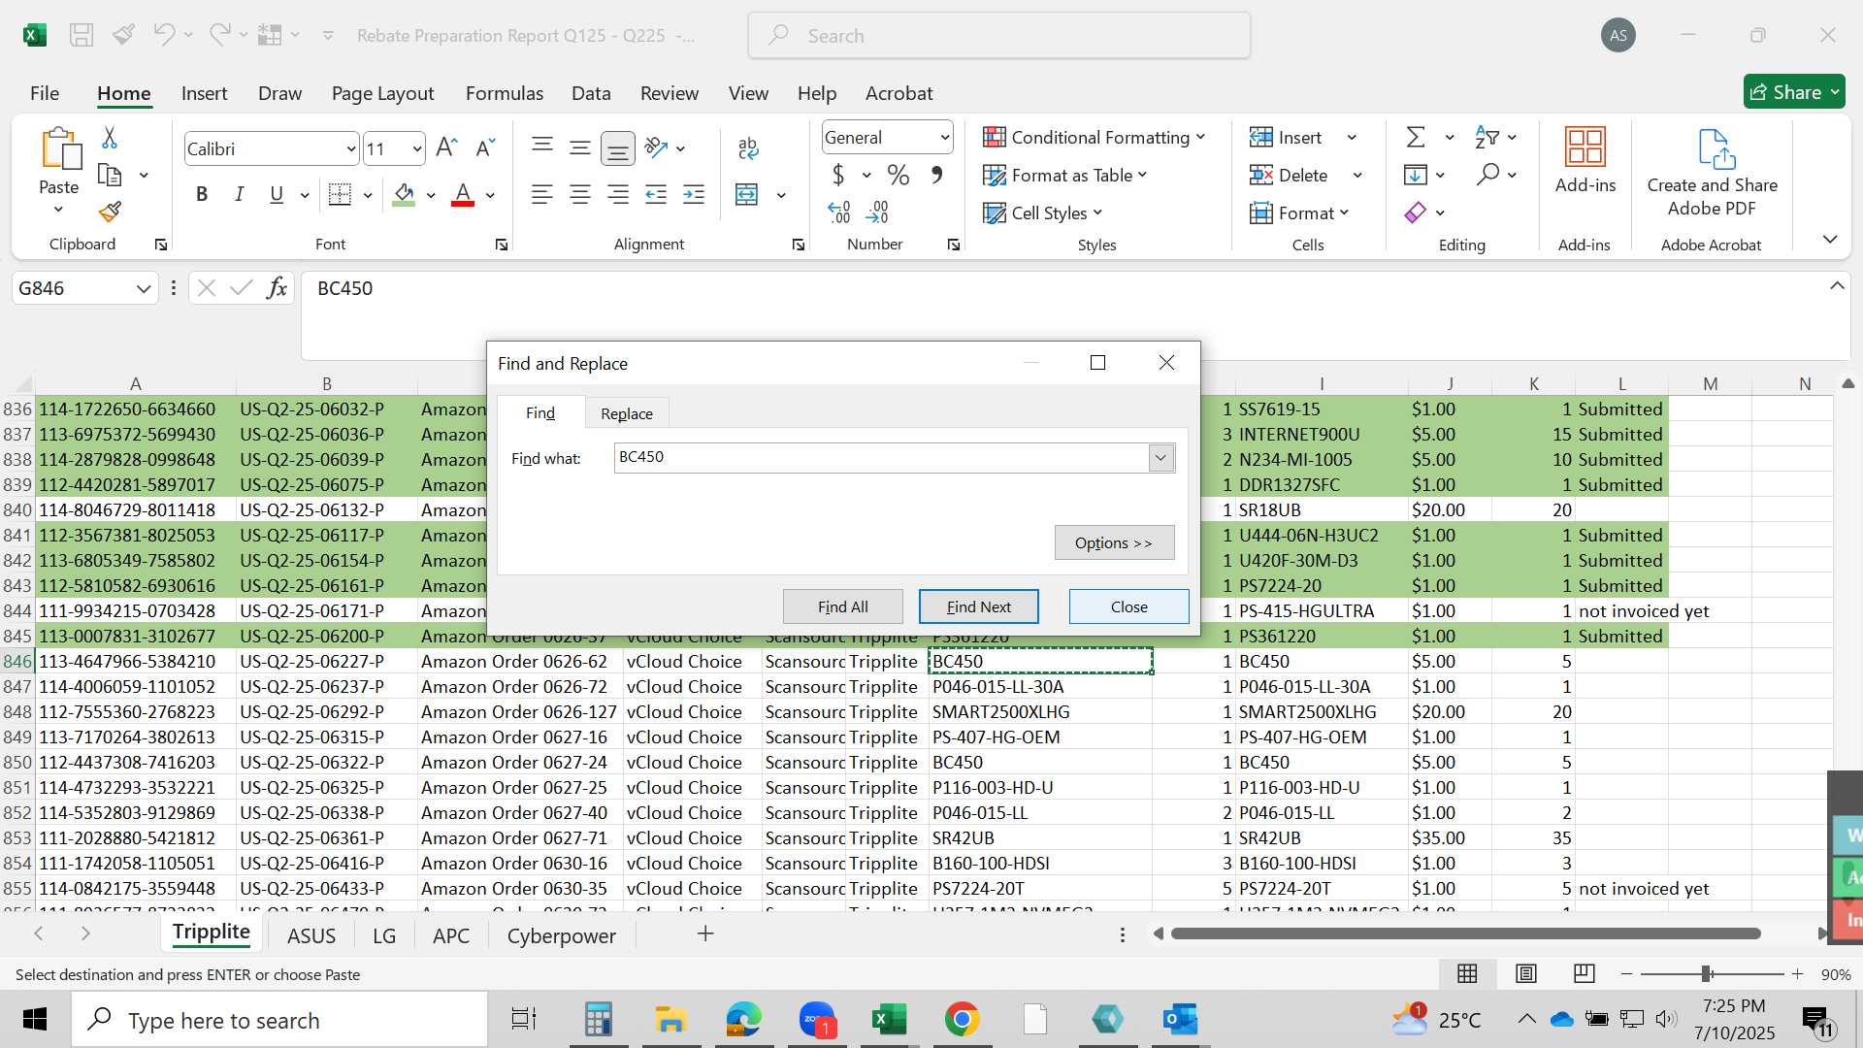Toggle align right in Alignment group
Screen dimensions: 1863x1048
coord(618,195)
